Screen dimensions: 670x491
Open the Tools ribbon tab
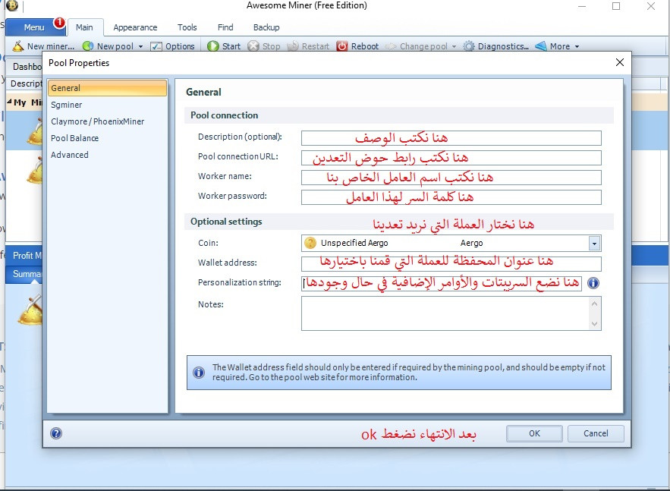[187, 27]
